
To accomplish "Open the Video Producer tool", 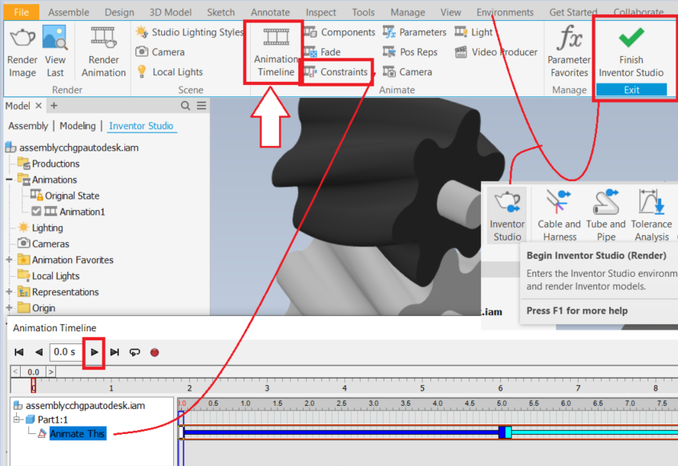I will [x=496, y=52].
